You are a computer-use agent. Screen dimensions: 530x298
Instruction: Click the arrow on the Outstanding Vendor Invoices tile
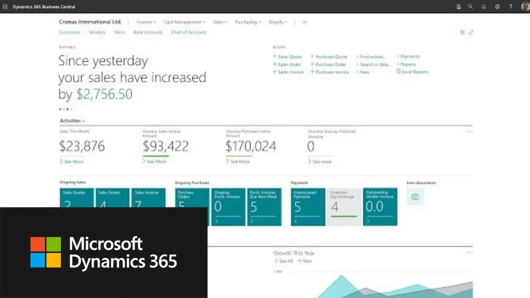368,221
